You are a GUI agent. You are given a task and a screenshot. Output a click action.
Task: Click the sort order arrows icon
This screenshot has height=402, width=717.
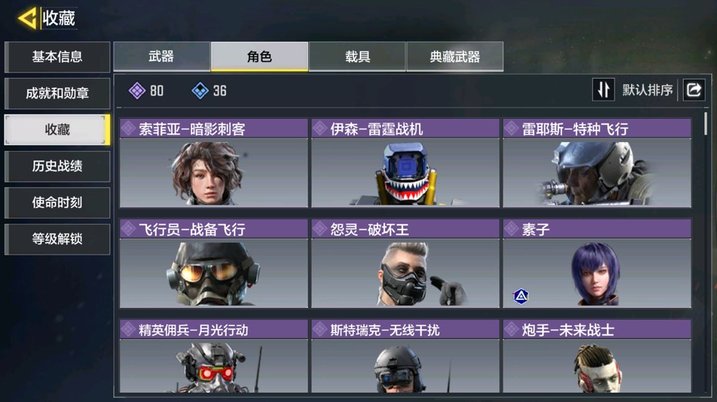(603, 90)
